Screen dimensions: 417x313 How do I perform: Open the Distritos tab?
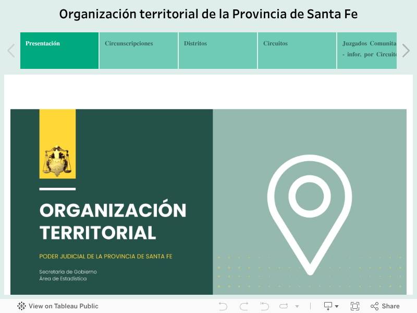pyautogui.click(x=218, y=51)
